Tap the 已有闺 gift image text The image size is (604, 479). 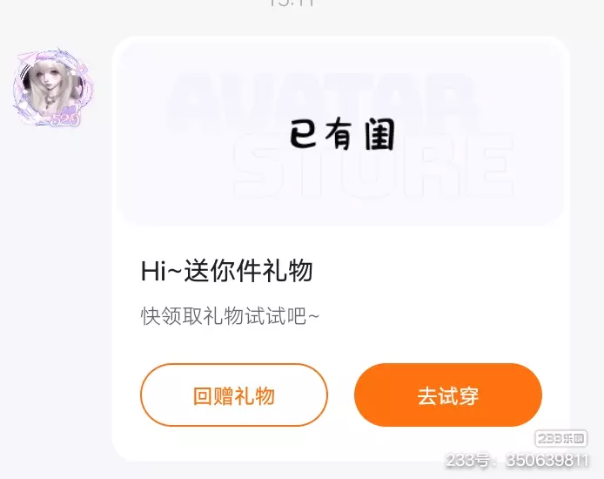click(x=342, y=134)
